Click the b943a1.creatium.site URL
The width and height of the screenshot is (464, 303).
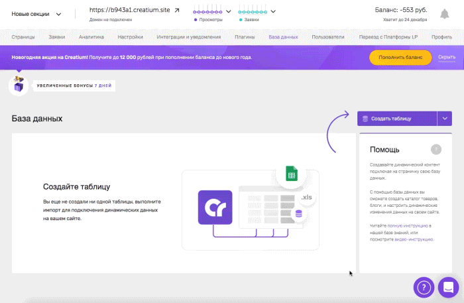(130, 10)
